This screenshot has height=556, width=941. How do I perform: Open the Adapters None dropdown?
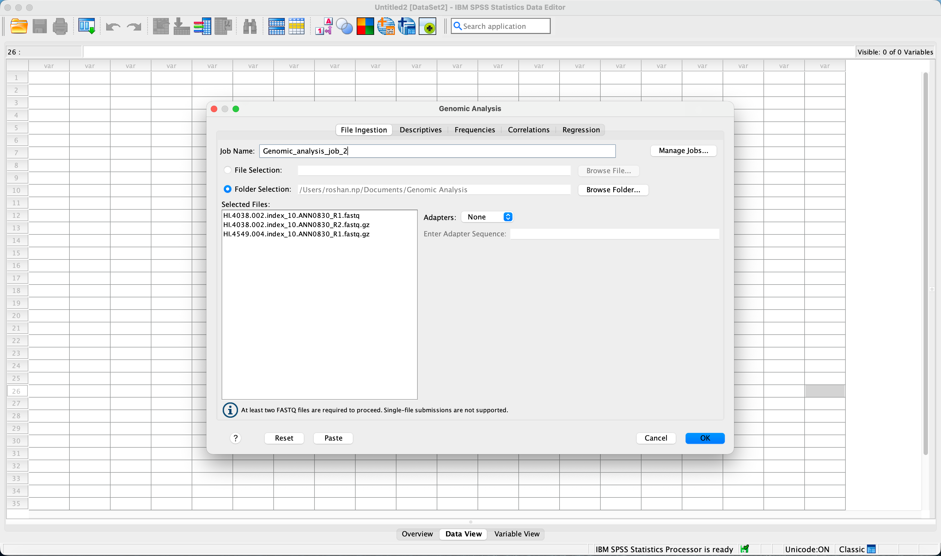(487, 217)
